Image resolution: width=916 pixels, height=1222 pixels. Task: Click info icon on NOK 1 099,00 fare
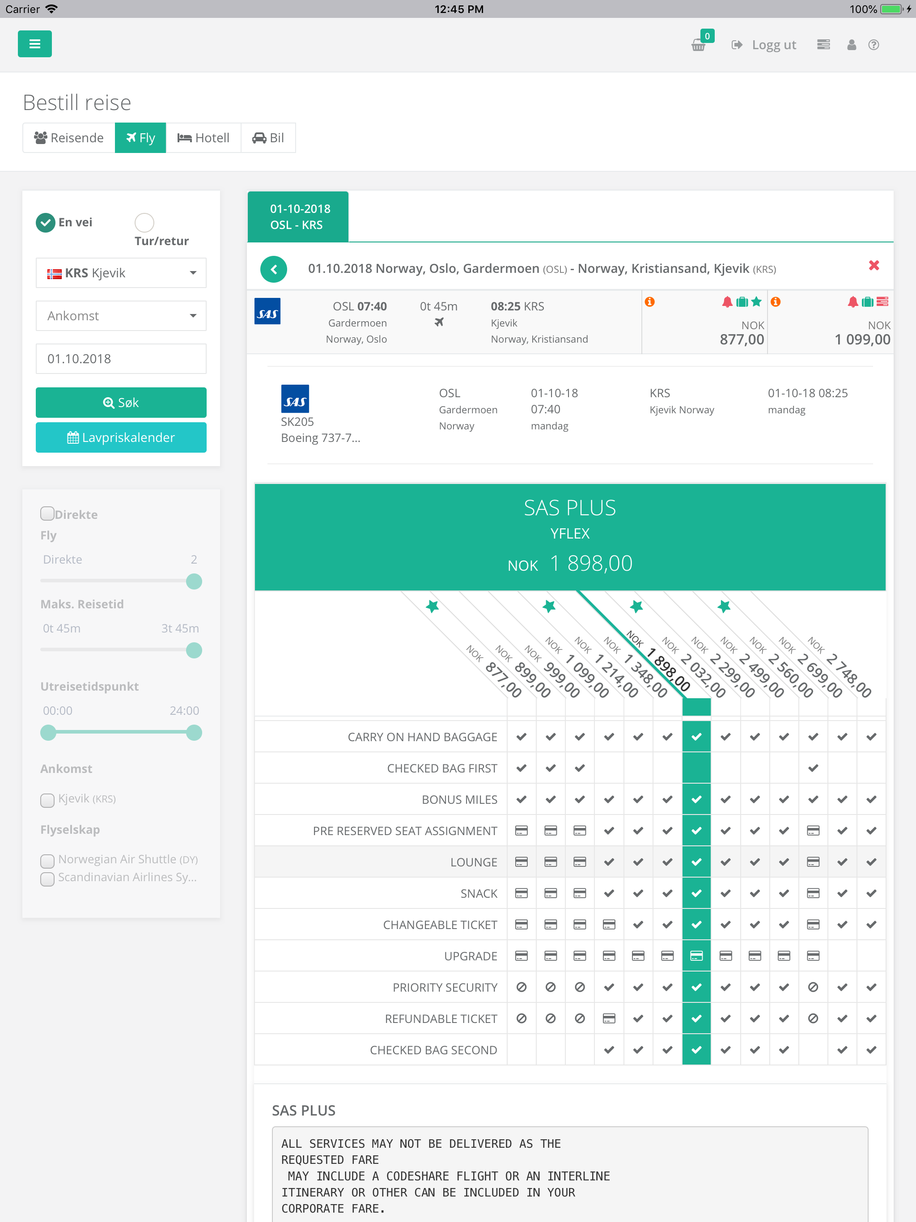[776, 301]
